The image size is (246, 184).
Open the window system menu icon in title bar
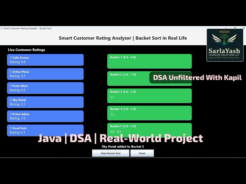[2, 28]
